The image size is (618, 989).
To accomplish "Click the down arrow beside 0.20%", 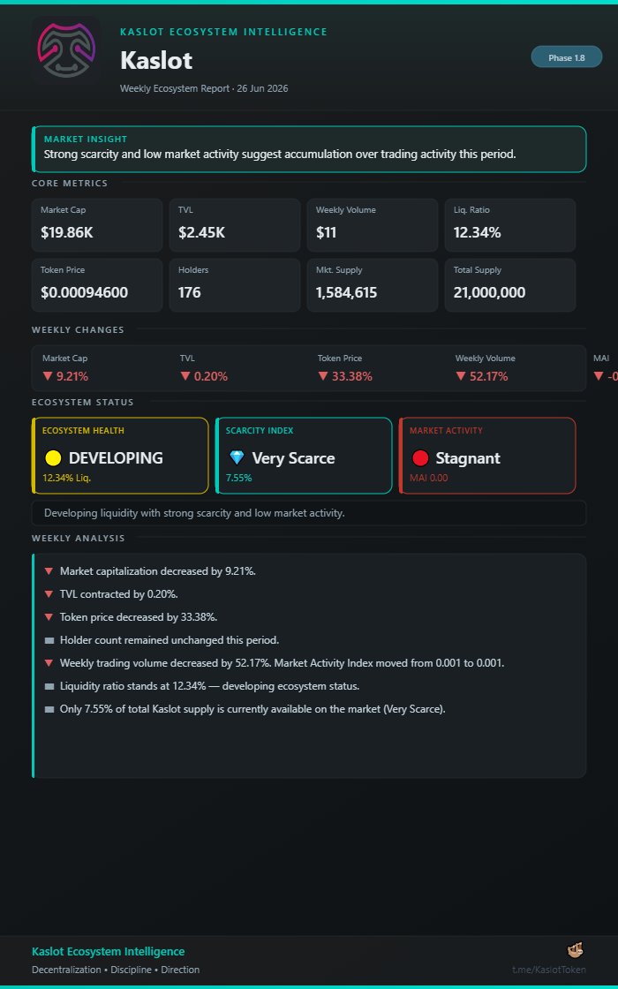I will [185, 376].
